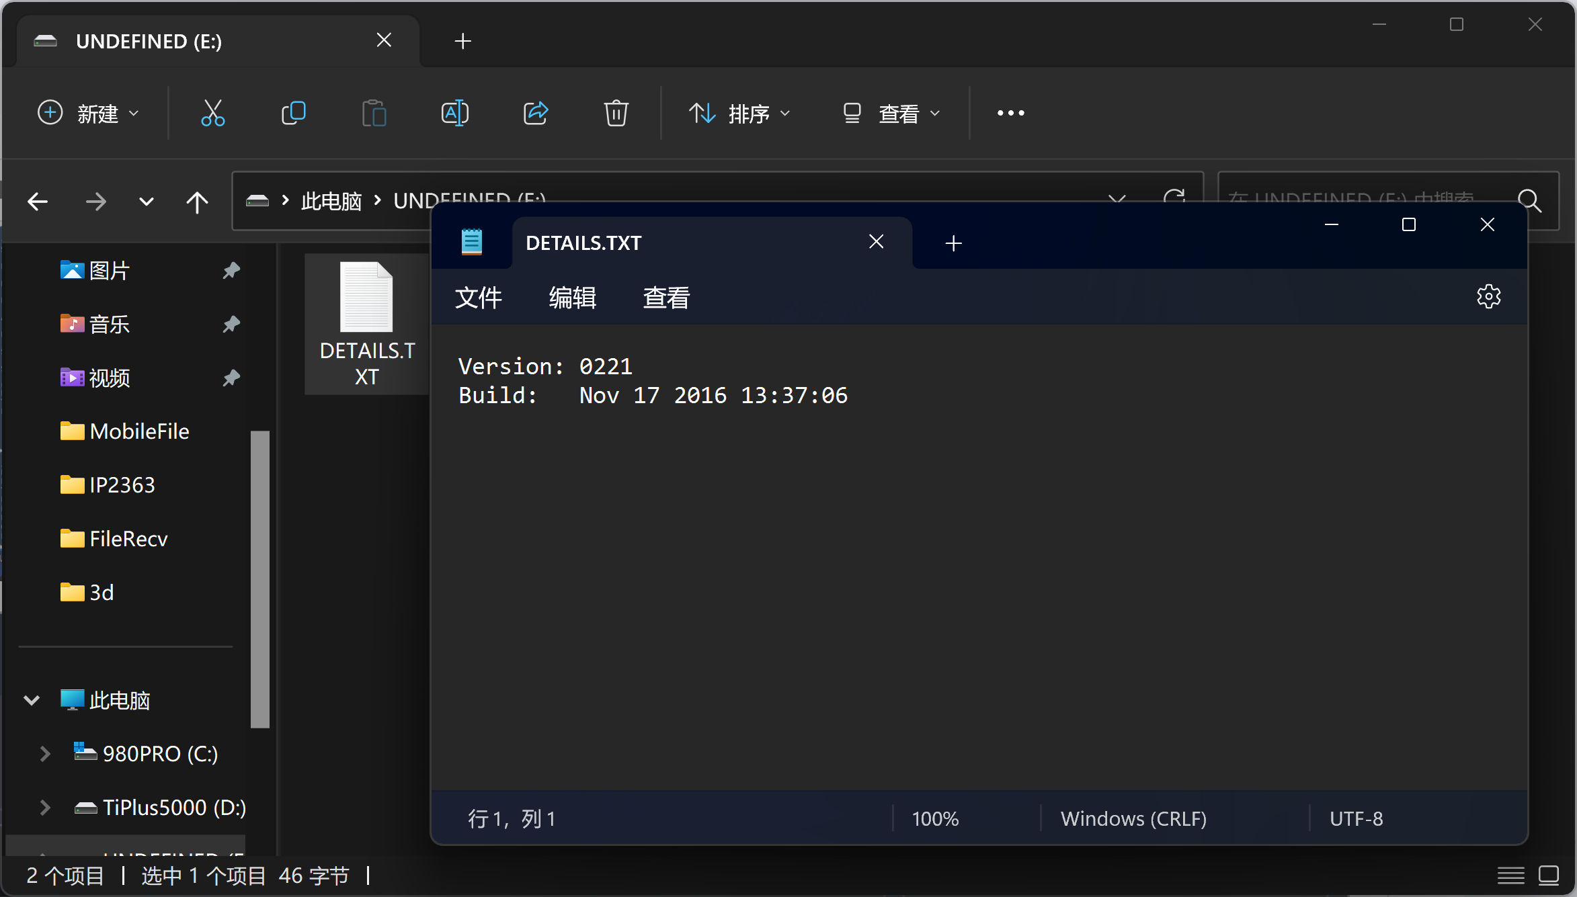Click Windows (CRLF) line ending status
Viewport: 1577px width, 897px height.
click(1133, 818)
